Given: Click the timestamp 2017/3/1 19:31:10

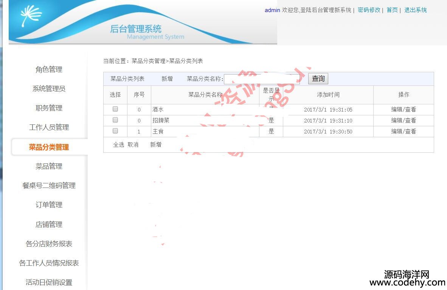Looking at the screenshot, I should pos(328,121).
